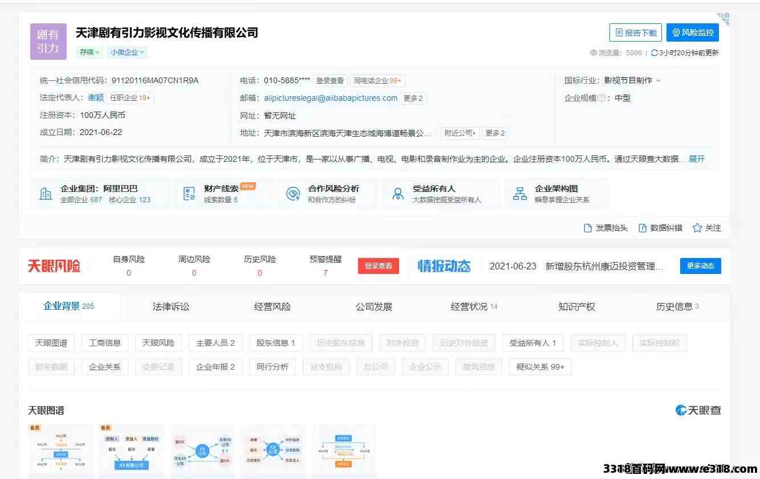760x479 pixels.
Task: Switch to the 企业背景 tab
Action: pos(69,306)
